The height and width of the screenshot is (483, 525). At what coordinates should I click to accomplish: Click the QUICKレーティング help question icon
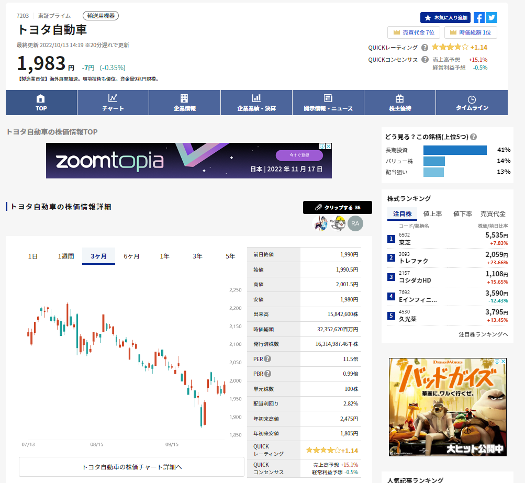pos(425,48)
